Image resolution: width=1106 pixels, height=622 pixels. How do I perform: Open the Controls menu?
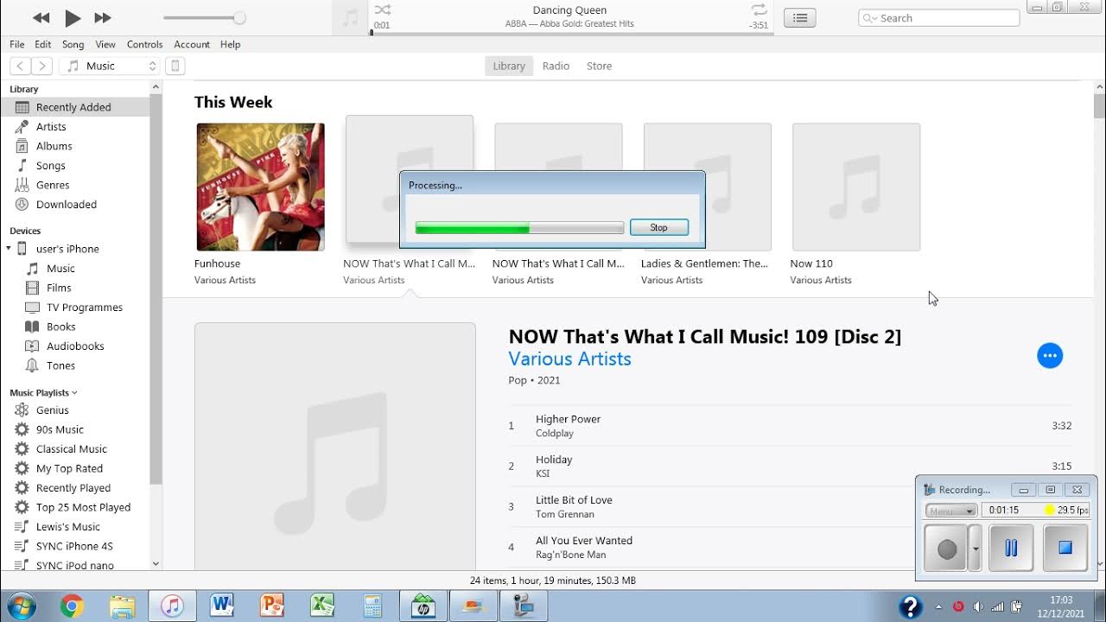(144, 44)
